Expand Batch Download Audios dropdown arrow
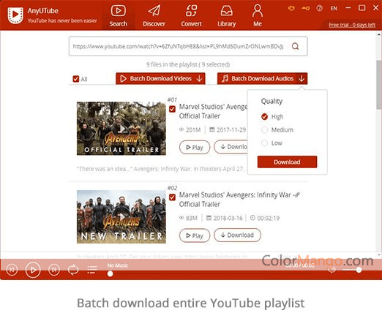 click(x=302, y=78)
